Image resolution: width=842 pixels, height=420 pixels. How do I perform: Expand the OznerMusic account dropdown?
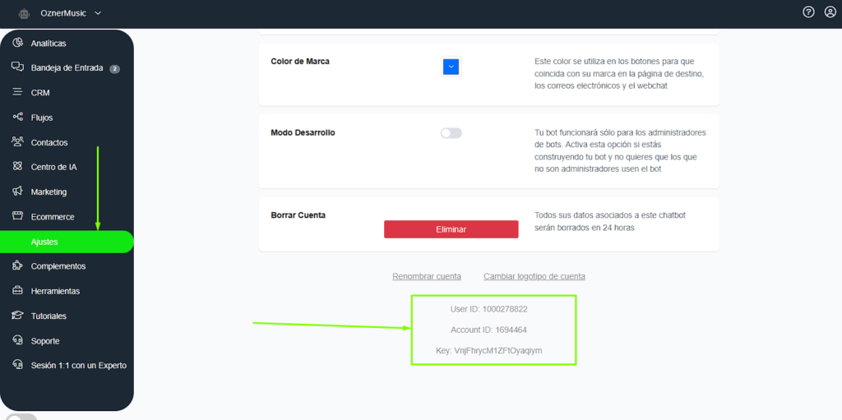(99, 13)
